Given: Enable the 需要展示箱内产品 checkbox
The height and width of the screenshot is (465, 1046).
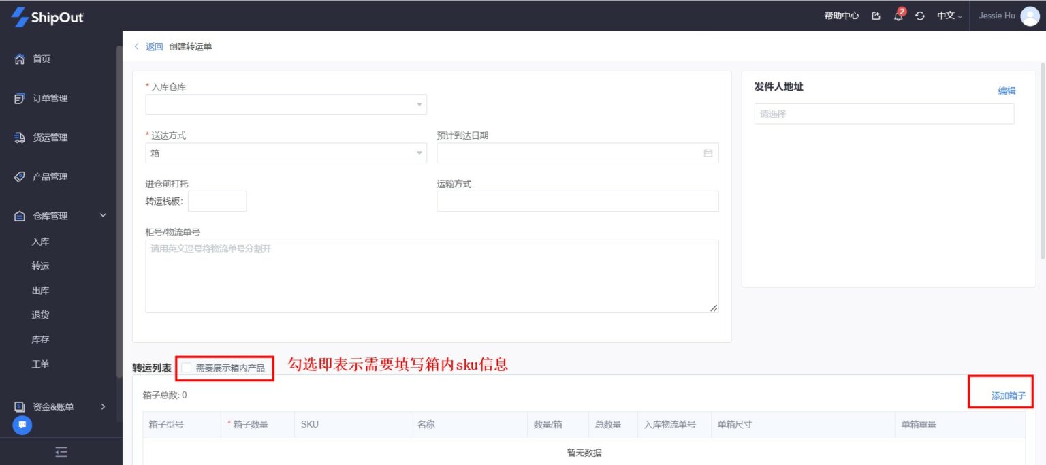Looking at the screenshot, I should pos(186,366).
